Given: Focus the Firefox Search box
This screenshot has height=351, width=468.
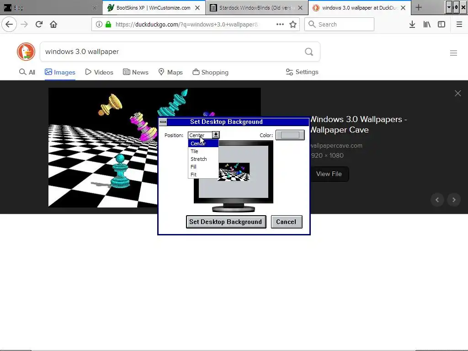Looking at the screenshot, I should [x=340, y=24].
